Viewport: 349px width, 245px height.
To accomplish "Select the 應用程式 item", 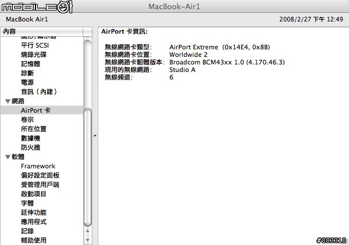I will click(x=34, y=222).
